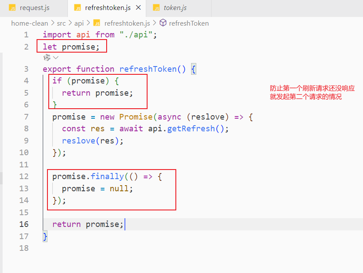The height and width of the screenshot is (273, 363).
Task: Expand the chevron after src breadcrumb
Action: click(70, 23)
